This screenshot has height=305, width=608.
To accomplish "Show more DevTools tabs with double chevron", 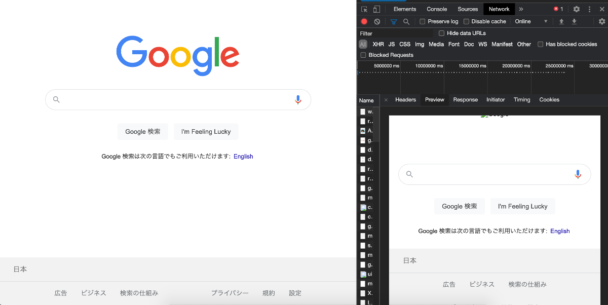I will coord(521,9).
